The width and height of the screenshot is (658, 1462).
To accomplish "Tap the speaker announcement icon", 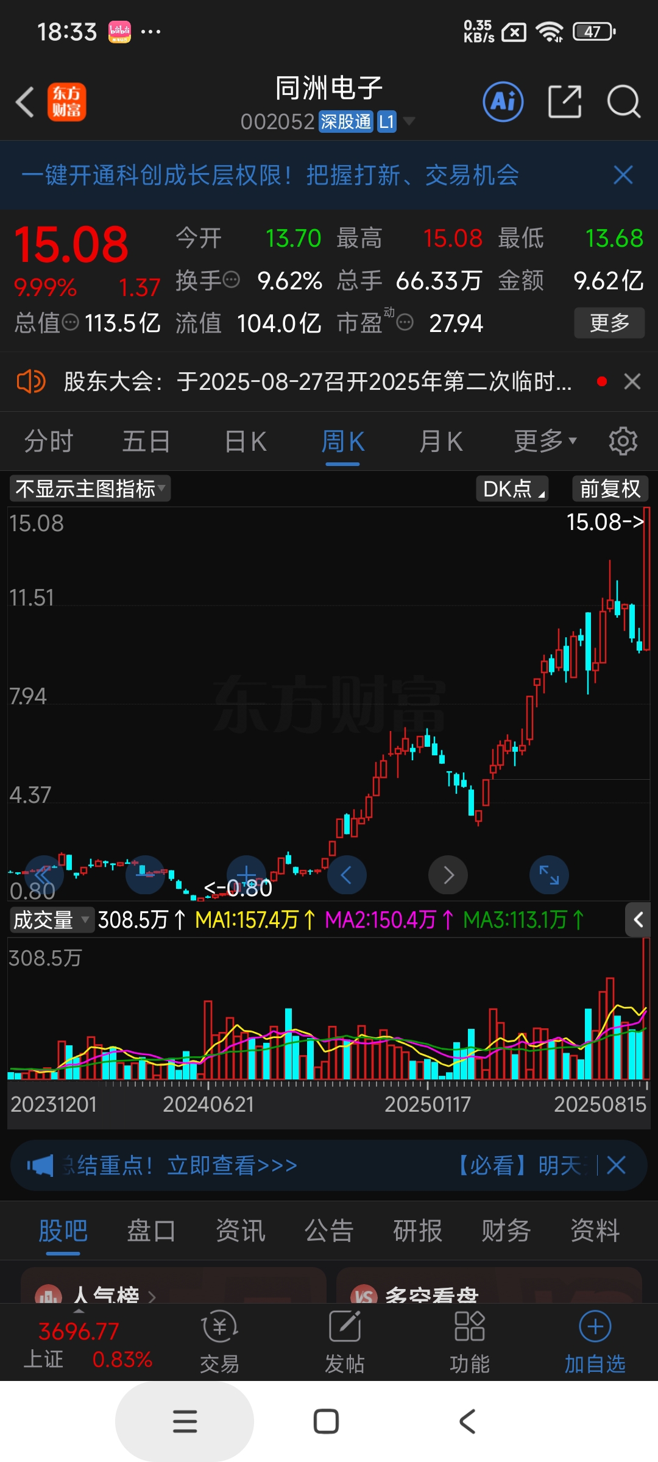I will click(x=30, y=382).
